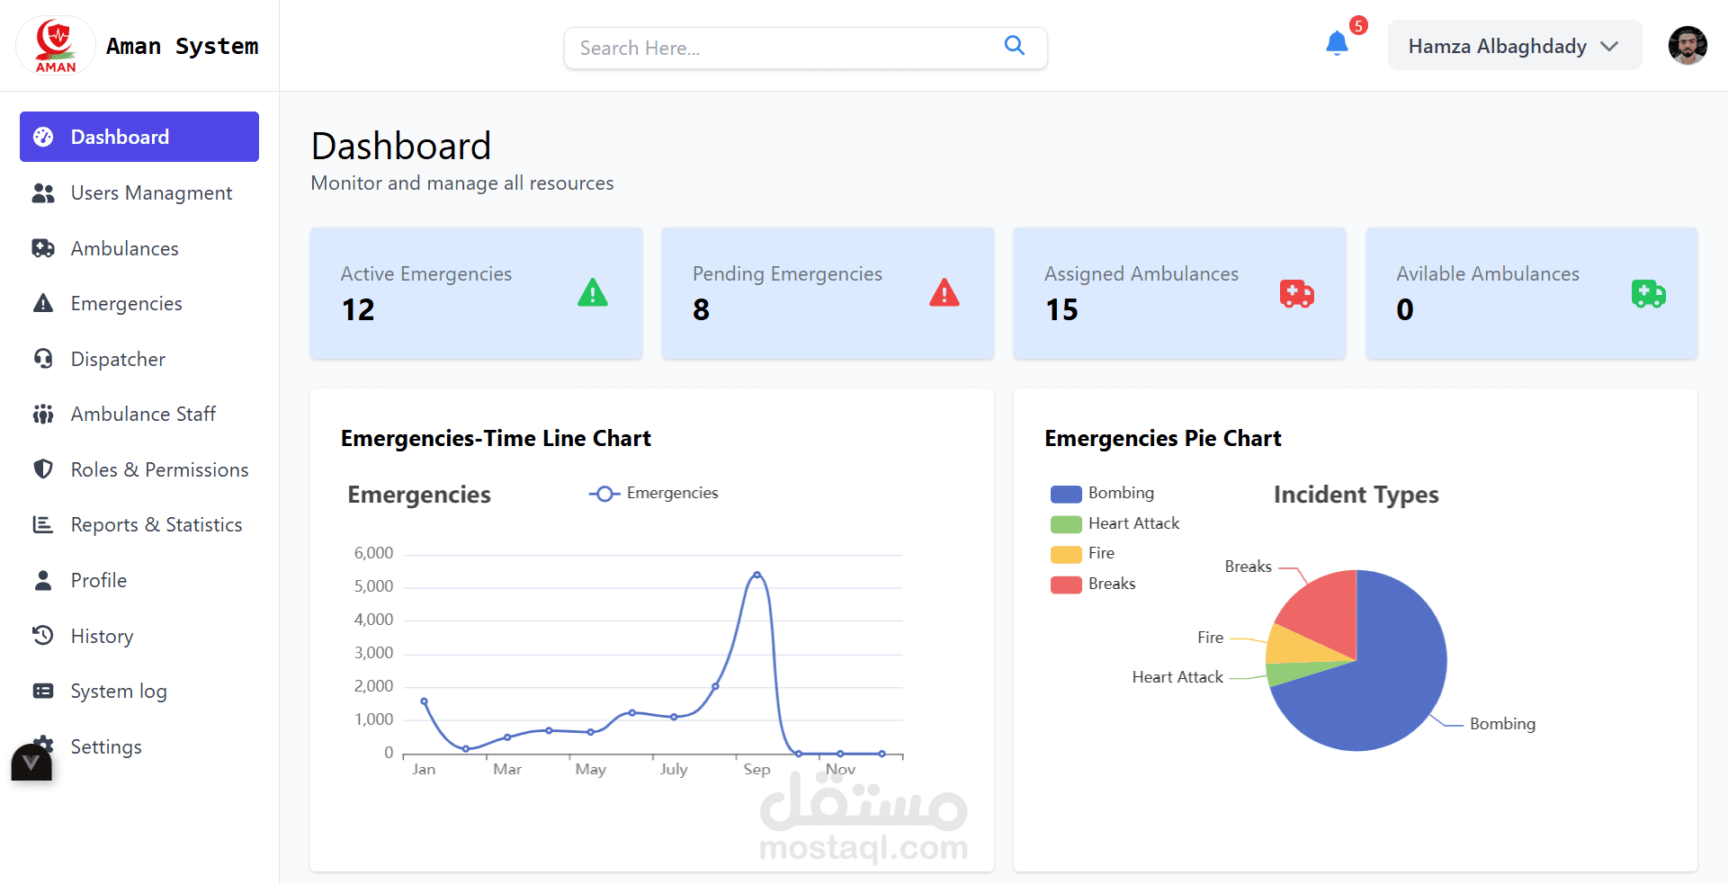Screen dimensions: 1728x884
Task: Expand the Hamza Albaghdady user dropdown
Action: coord(1514,46)
